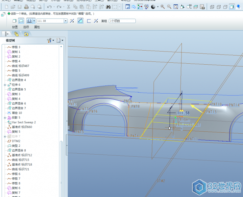Click the white depth drag handle square

[x=169, y=128]
